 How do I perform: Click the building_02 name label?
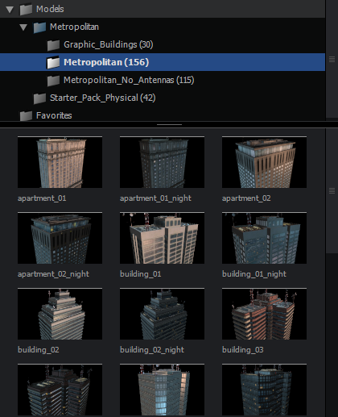click(x=39, y=350)
